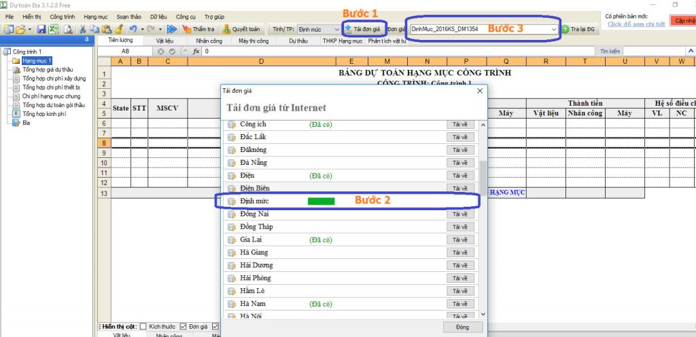Click the Copy toolbar icon

tap(94, 29)
